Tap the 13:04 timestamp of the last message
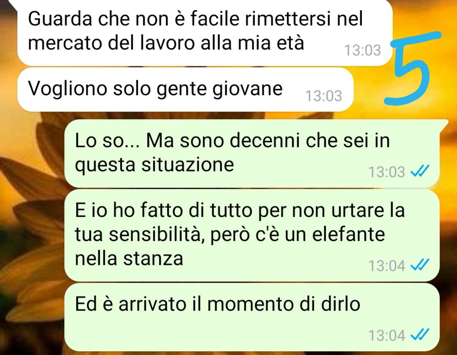The image size is (457, 355). (387, 335)
